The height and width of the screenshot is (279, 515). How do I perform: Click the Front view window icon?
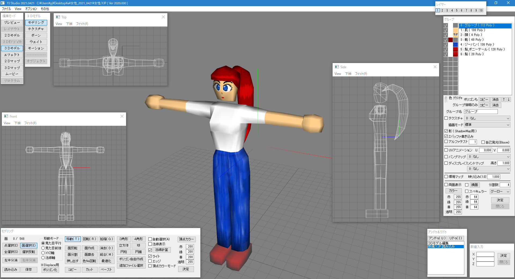coord(6,116)
